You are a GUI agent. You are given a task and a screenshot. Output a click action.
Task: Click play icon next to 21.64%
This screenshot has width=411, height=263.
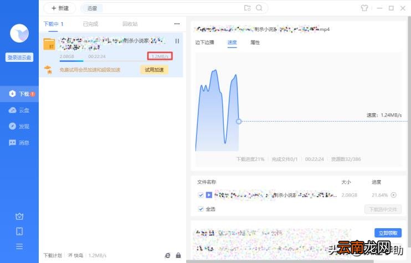coord(394,195)
